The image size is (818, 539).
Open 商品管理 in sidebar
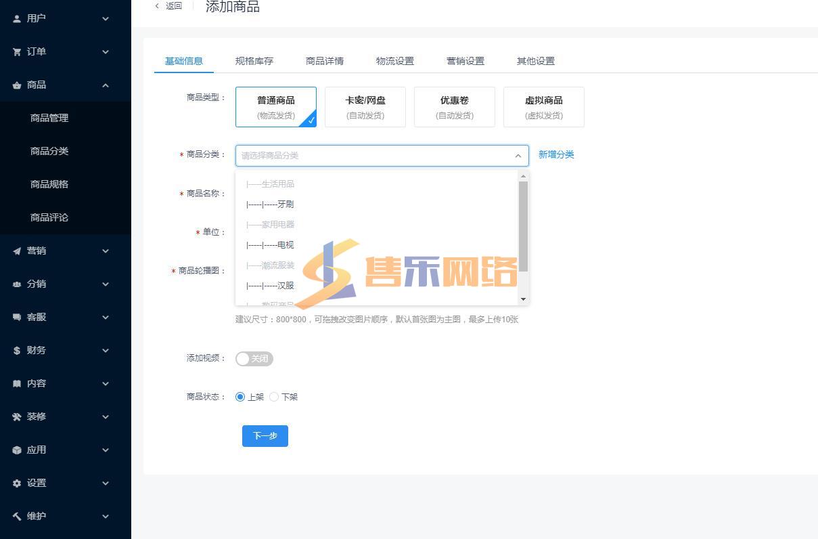[49, 118]
